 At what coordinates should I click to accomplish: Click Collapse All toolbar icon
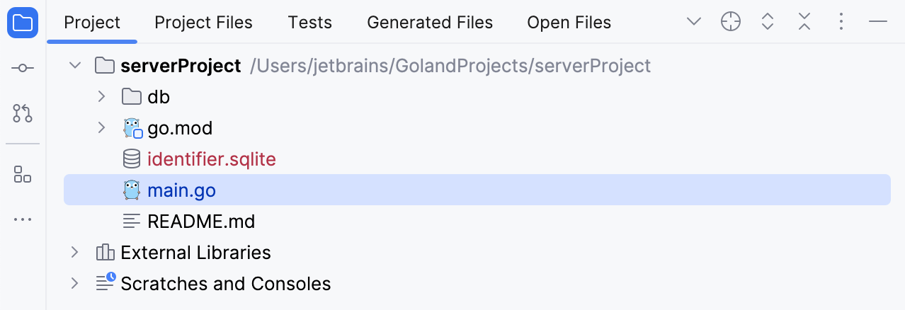pyautogui.click(x=804, y=23)
